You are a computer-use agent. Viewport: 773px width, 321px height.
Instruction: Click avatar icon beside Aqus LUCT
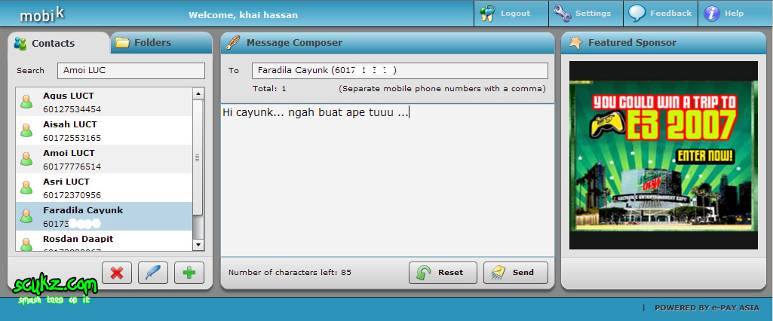(x=27, y=102)
